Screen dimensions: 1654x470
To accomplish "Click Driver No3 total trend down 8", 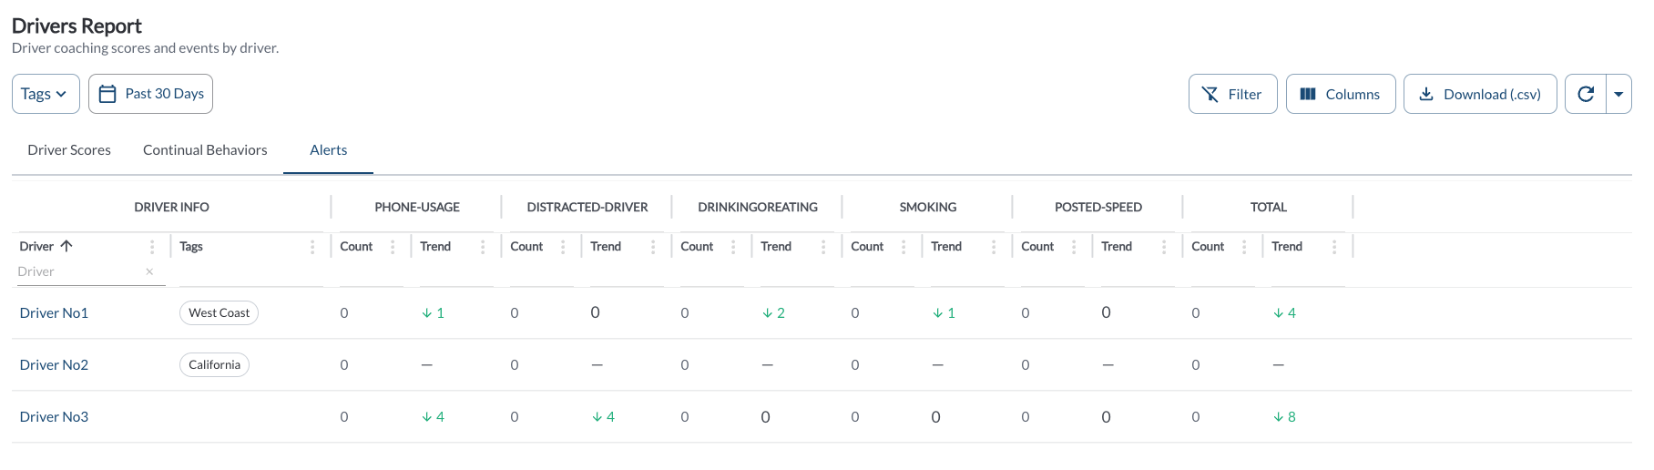I will (1285, 417).
